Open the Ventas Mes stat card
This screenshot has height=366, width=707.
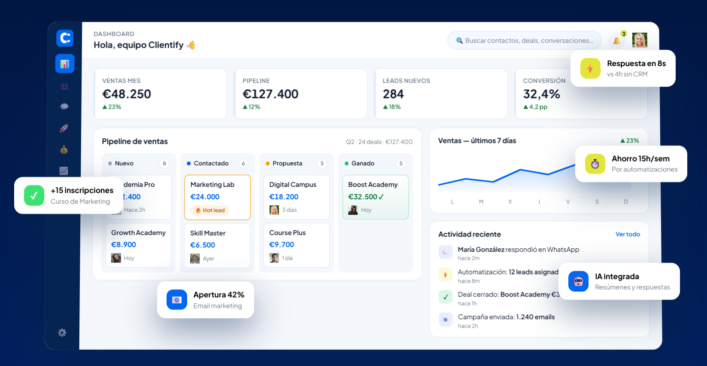pyautogui.click(x=161, y=94)
